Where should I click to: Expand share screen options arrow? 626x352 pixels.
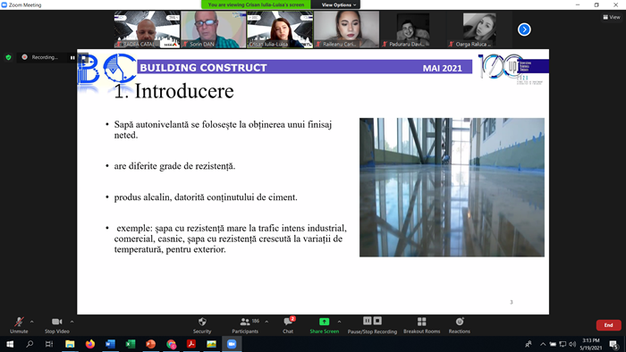[339, 322]
